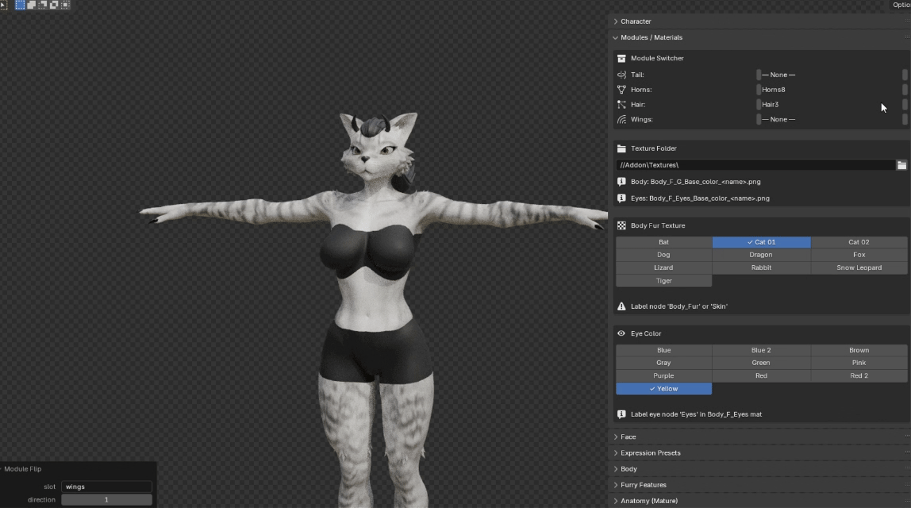Image resolution: width=911 pixels, height=508 pixels.
Task: Click the Wings row icon
Action: [x=621, y=119]
